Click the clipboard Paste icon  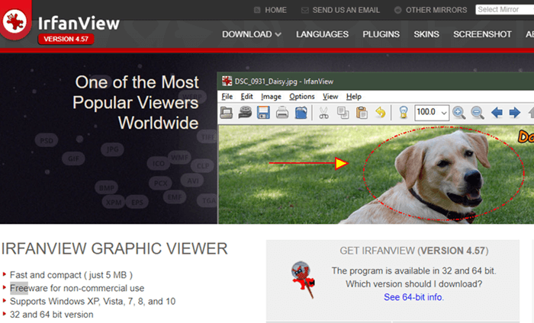click(362, 113)
